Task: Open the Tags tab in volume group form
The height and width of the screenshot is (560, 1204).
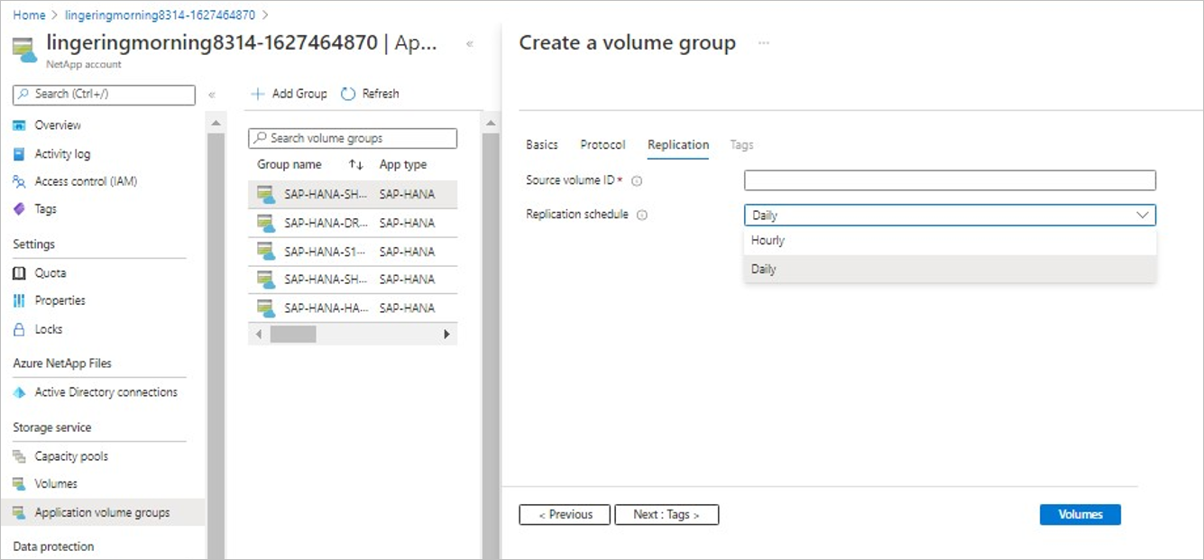Action: coord(741,145)
